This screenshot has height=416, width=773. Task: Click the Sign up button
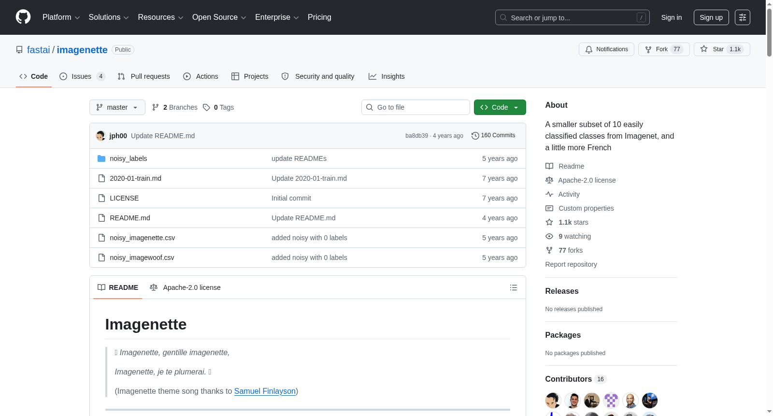pyautogui.click(x=711, y=17)
